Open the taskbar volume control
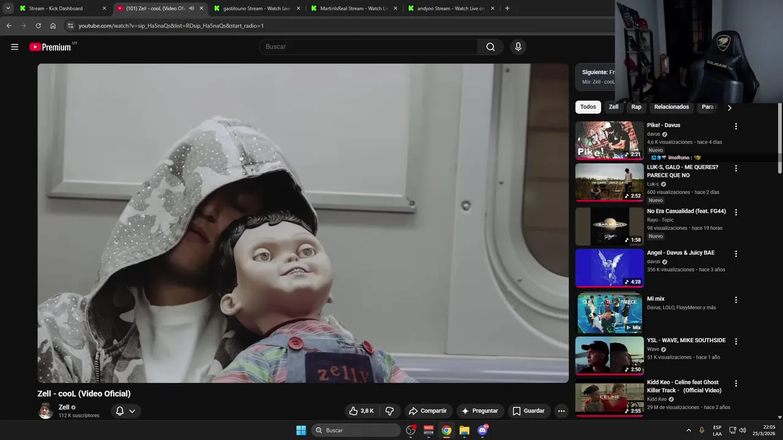The width and height of the screenshot is (783, 440). click(x=743, y=430)
